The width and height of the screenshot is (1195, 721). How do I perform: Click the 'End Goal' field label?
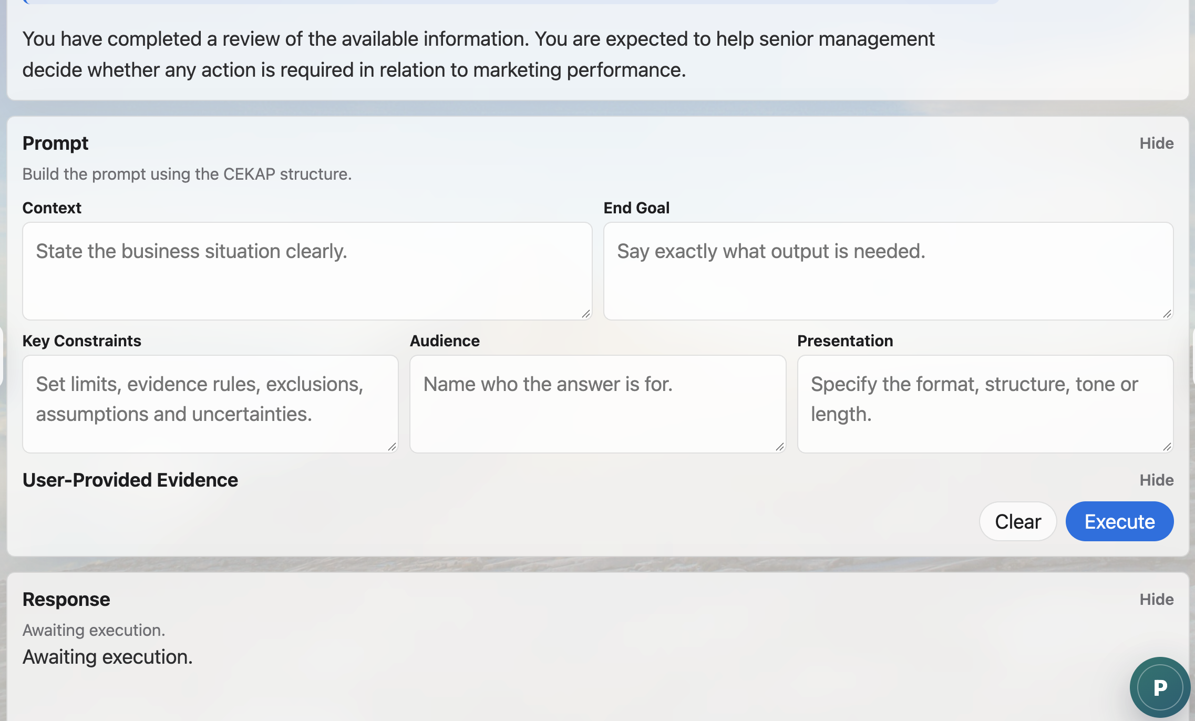[636, 208]
